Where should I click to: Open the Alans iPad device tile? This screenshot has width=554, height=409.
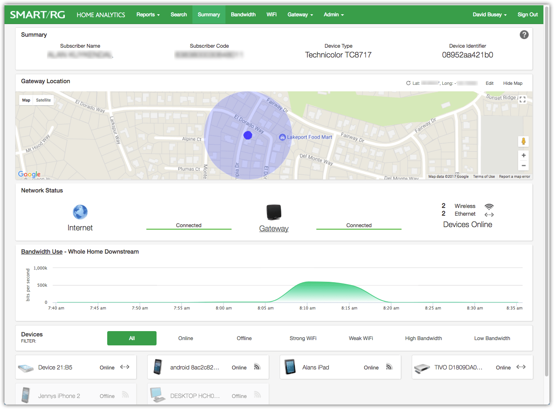340,367
